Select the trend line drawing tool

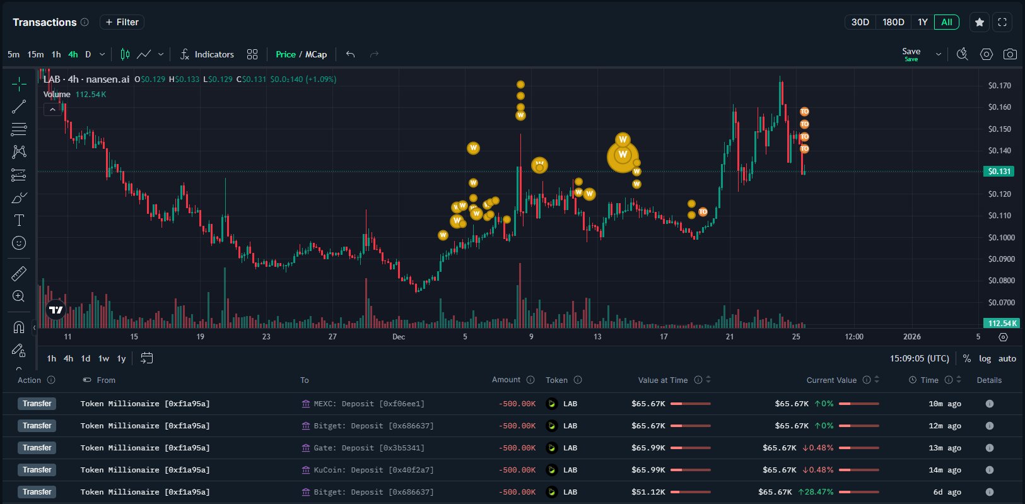(x=19, y=107)
